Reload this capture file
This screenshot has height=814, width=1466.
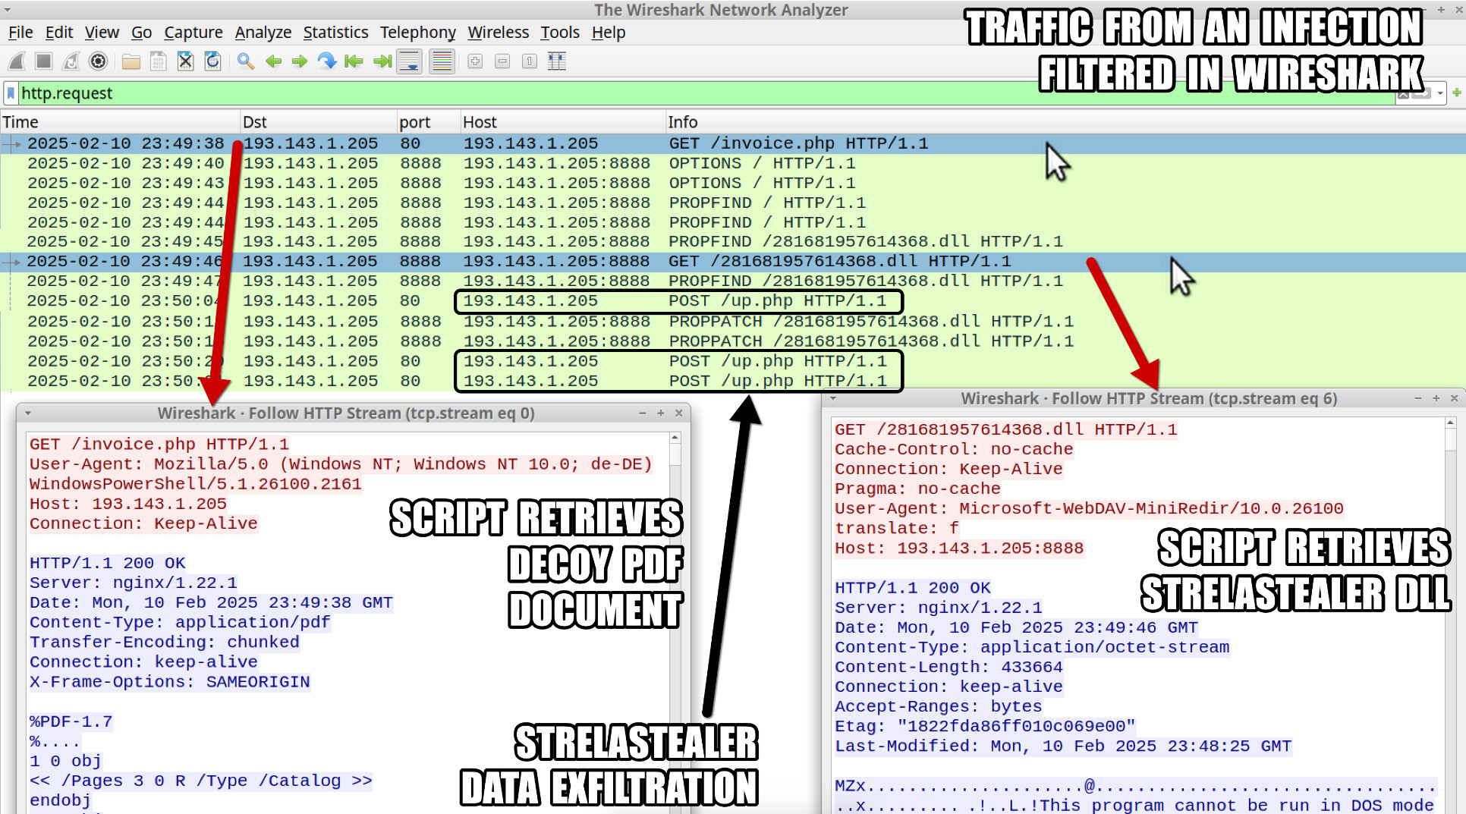click(212, 61)
